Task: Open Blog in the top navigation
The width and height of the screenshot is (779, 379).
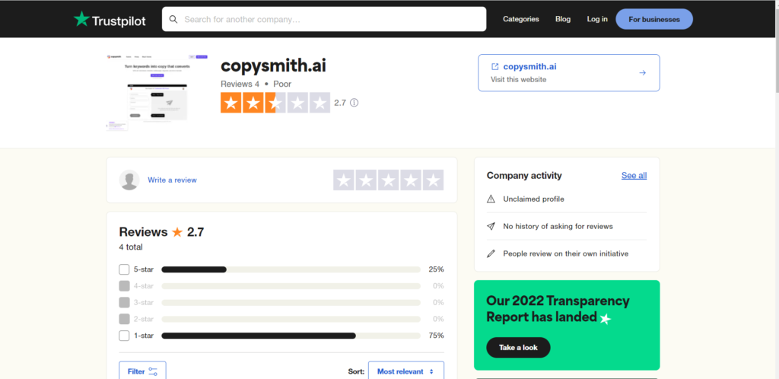Action: [563, 19]
